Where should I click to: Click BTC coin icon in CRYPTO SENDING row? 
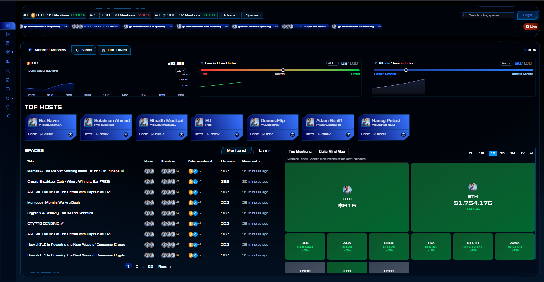click(191, 224)
